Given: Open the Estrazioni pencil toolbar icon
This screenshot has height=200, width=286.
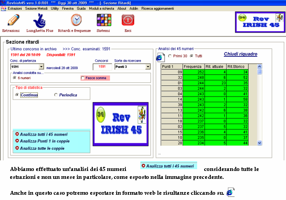Looking at the screenshot, I should (x=13, y=20).
